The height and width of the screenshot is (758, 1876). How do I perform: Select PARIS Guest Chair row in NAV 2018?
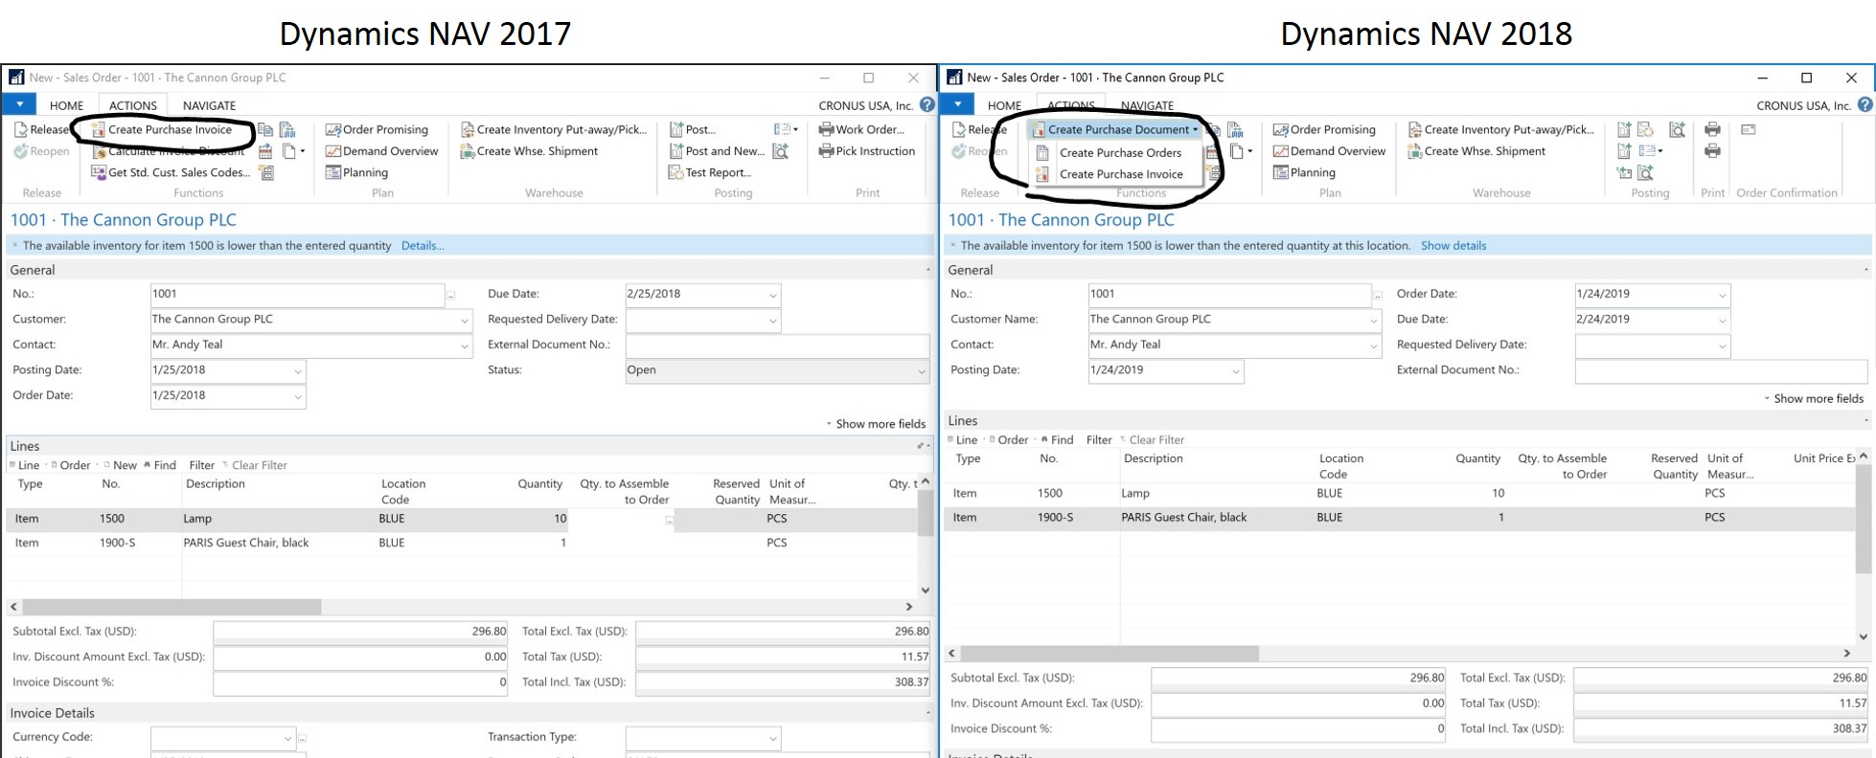pos(1400,518)
